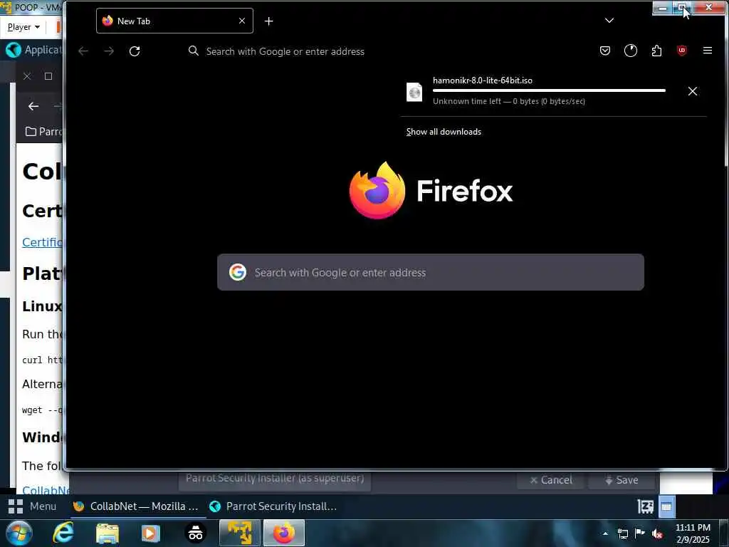Show hidden system tray icons

605,533
